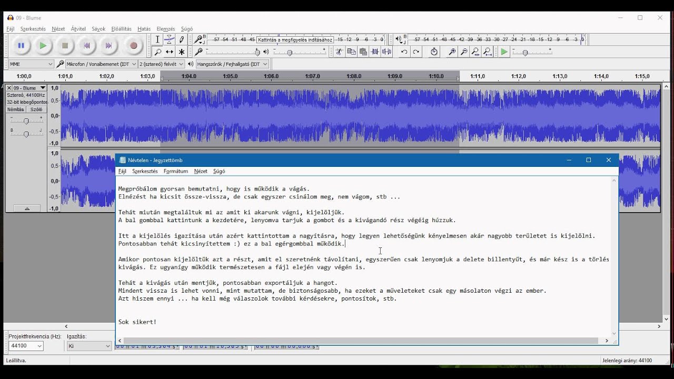
Task: Open Audacity Átvitel menu
Action: 78,29
